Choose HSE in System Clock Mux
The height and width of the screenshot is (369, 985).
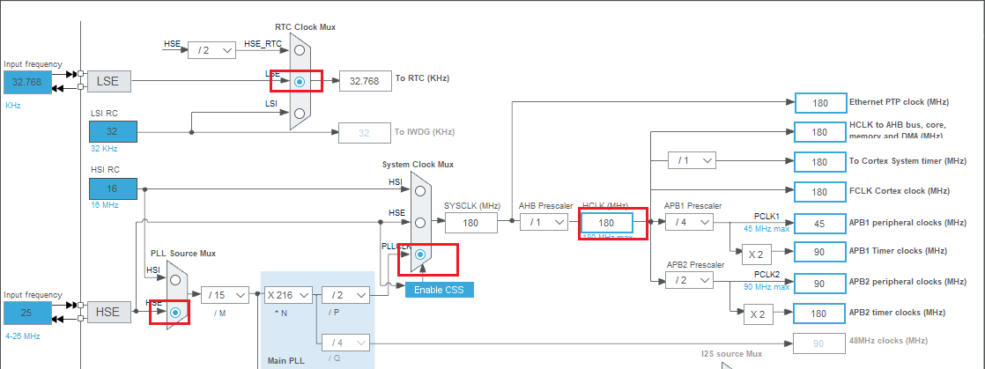tap(420, 222)
